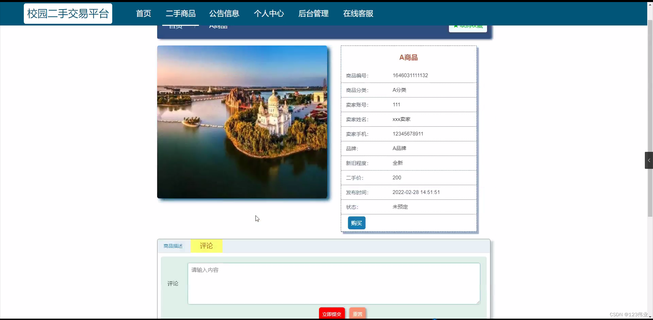
Task: Reset the comment form with 重置
Action: [357, 314]
